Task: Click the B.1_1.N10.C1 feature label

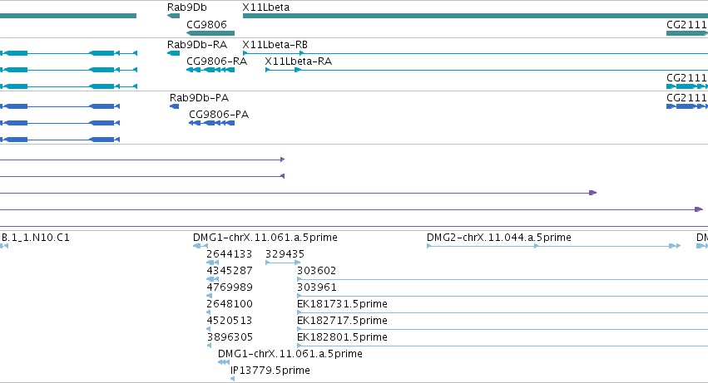Action: tap(36, 238)
